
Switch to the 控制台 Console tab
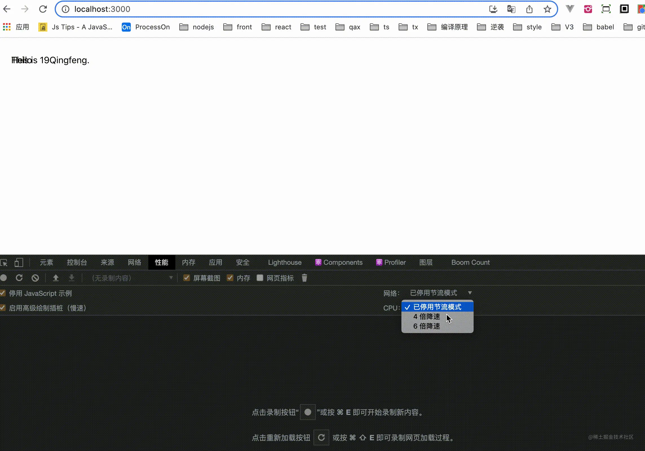pyautogui.click(x=77, y=262)
